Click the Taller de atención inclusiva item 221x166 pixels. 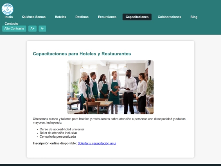58,133
